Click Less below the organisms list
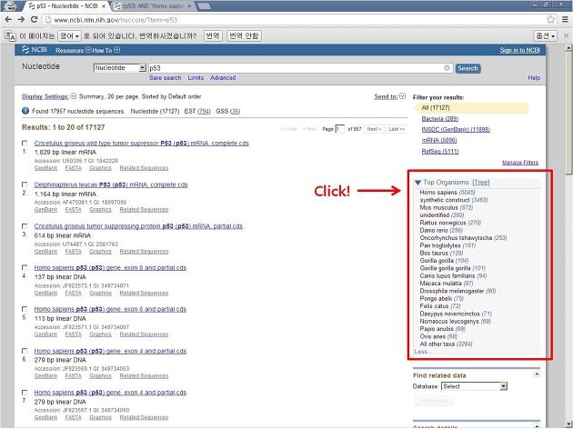The image size is (573, 429). (423, 352)
